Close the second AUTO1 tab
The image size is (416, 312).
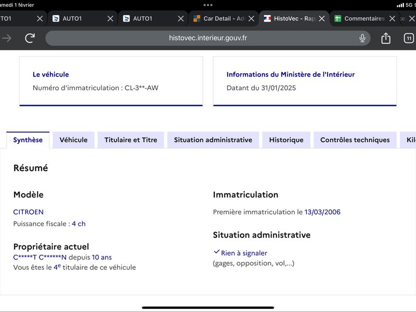click(110, 19)
